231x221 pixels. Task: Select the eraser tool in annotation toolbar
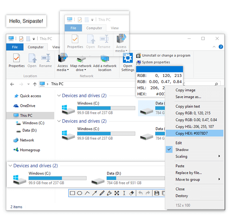click(132, 193)
